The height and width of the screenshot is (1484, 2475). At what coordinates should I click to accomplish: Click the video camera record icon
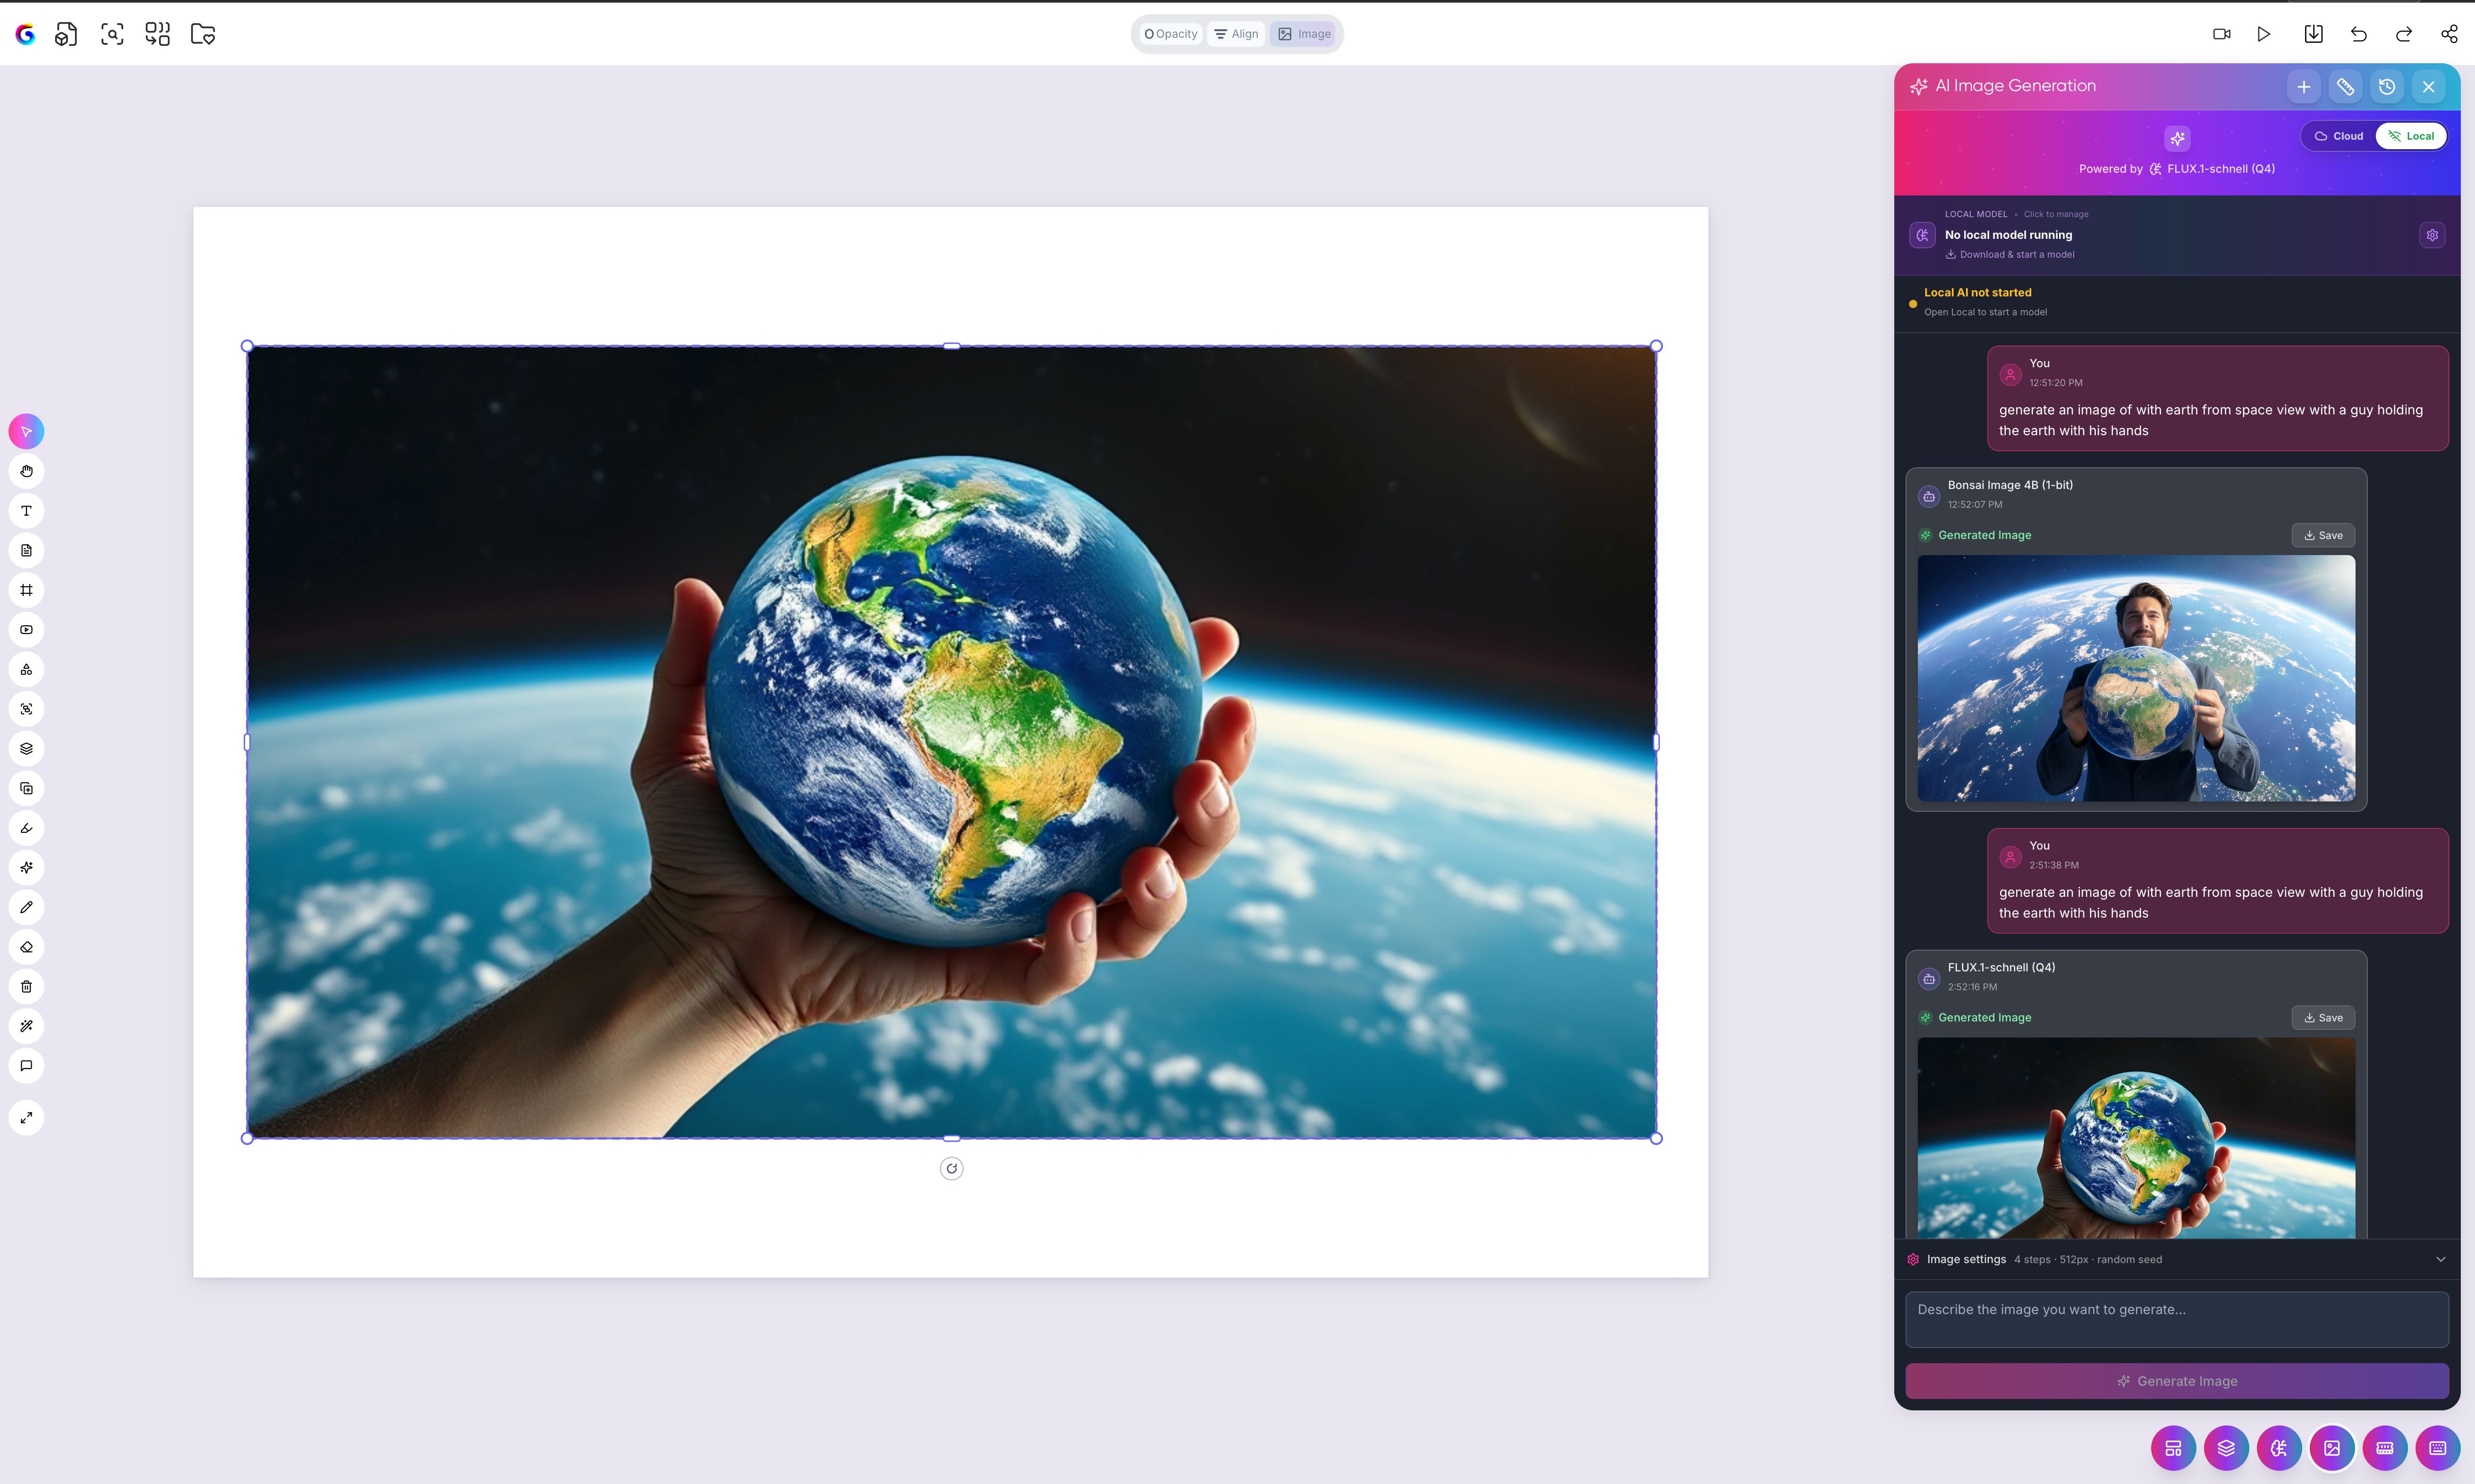[x=2222, y=34]
